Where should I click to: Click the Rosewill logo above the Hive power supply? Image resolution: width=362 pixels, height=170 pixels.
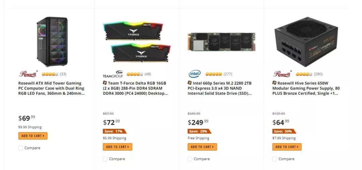point(282,74)
